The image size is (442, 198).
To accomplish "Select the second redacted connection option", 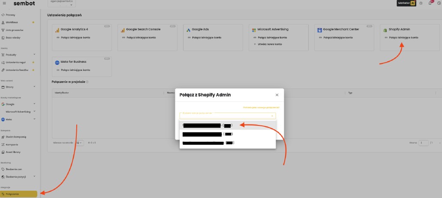I will [228, 134].
